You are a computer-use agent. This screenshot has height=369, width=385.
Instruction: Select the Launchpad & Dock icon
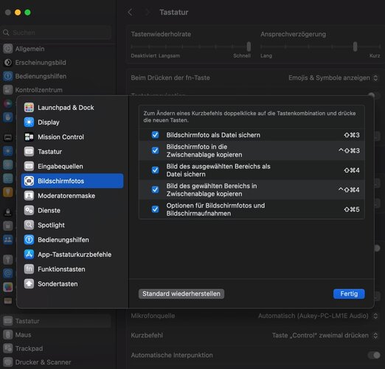coord(29,108)
